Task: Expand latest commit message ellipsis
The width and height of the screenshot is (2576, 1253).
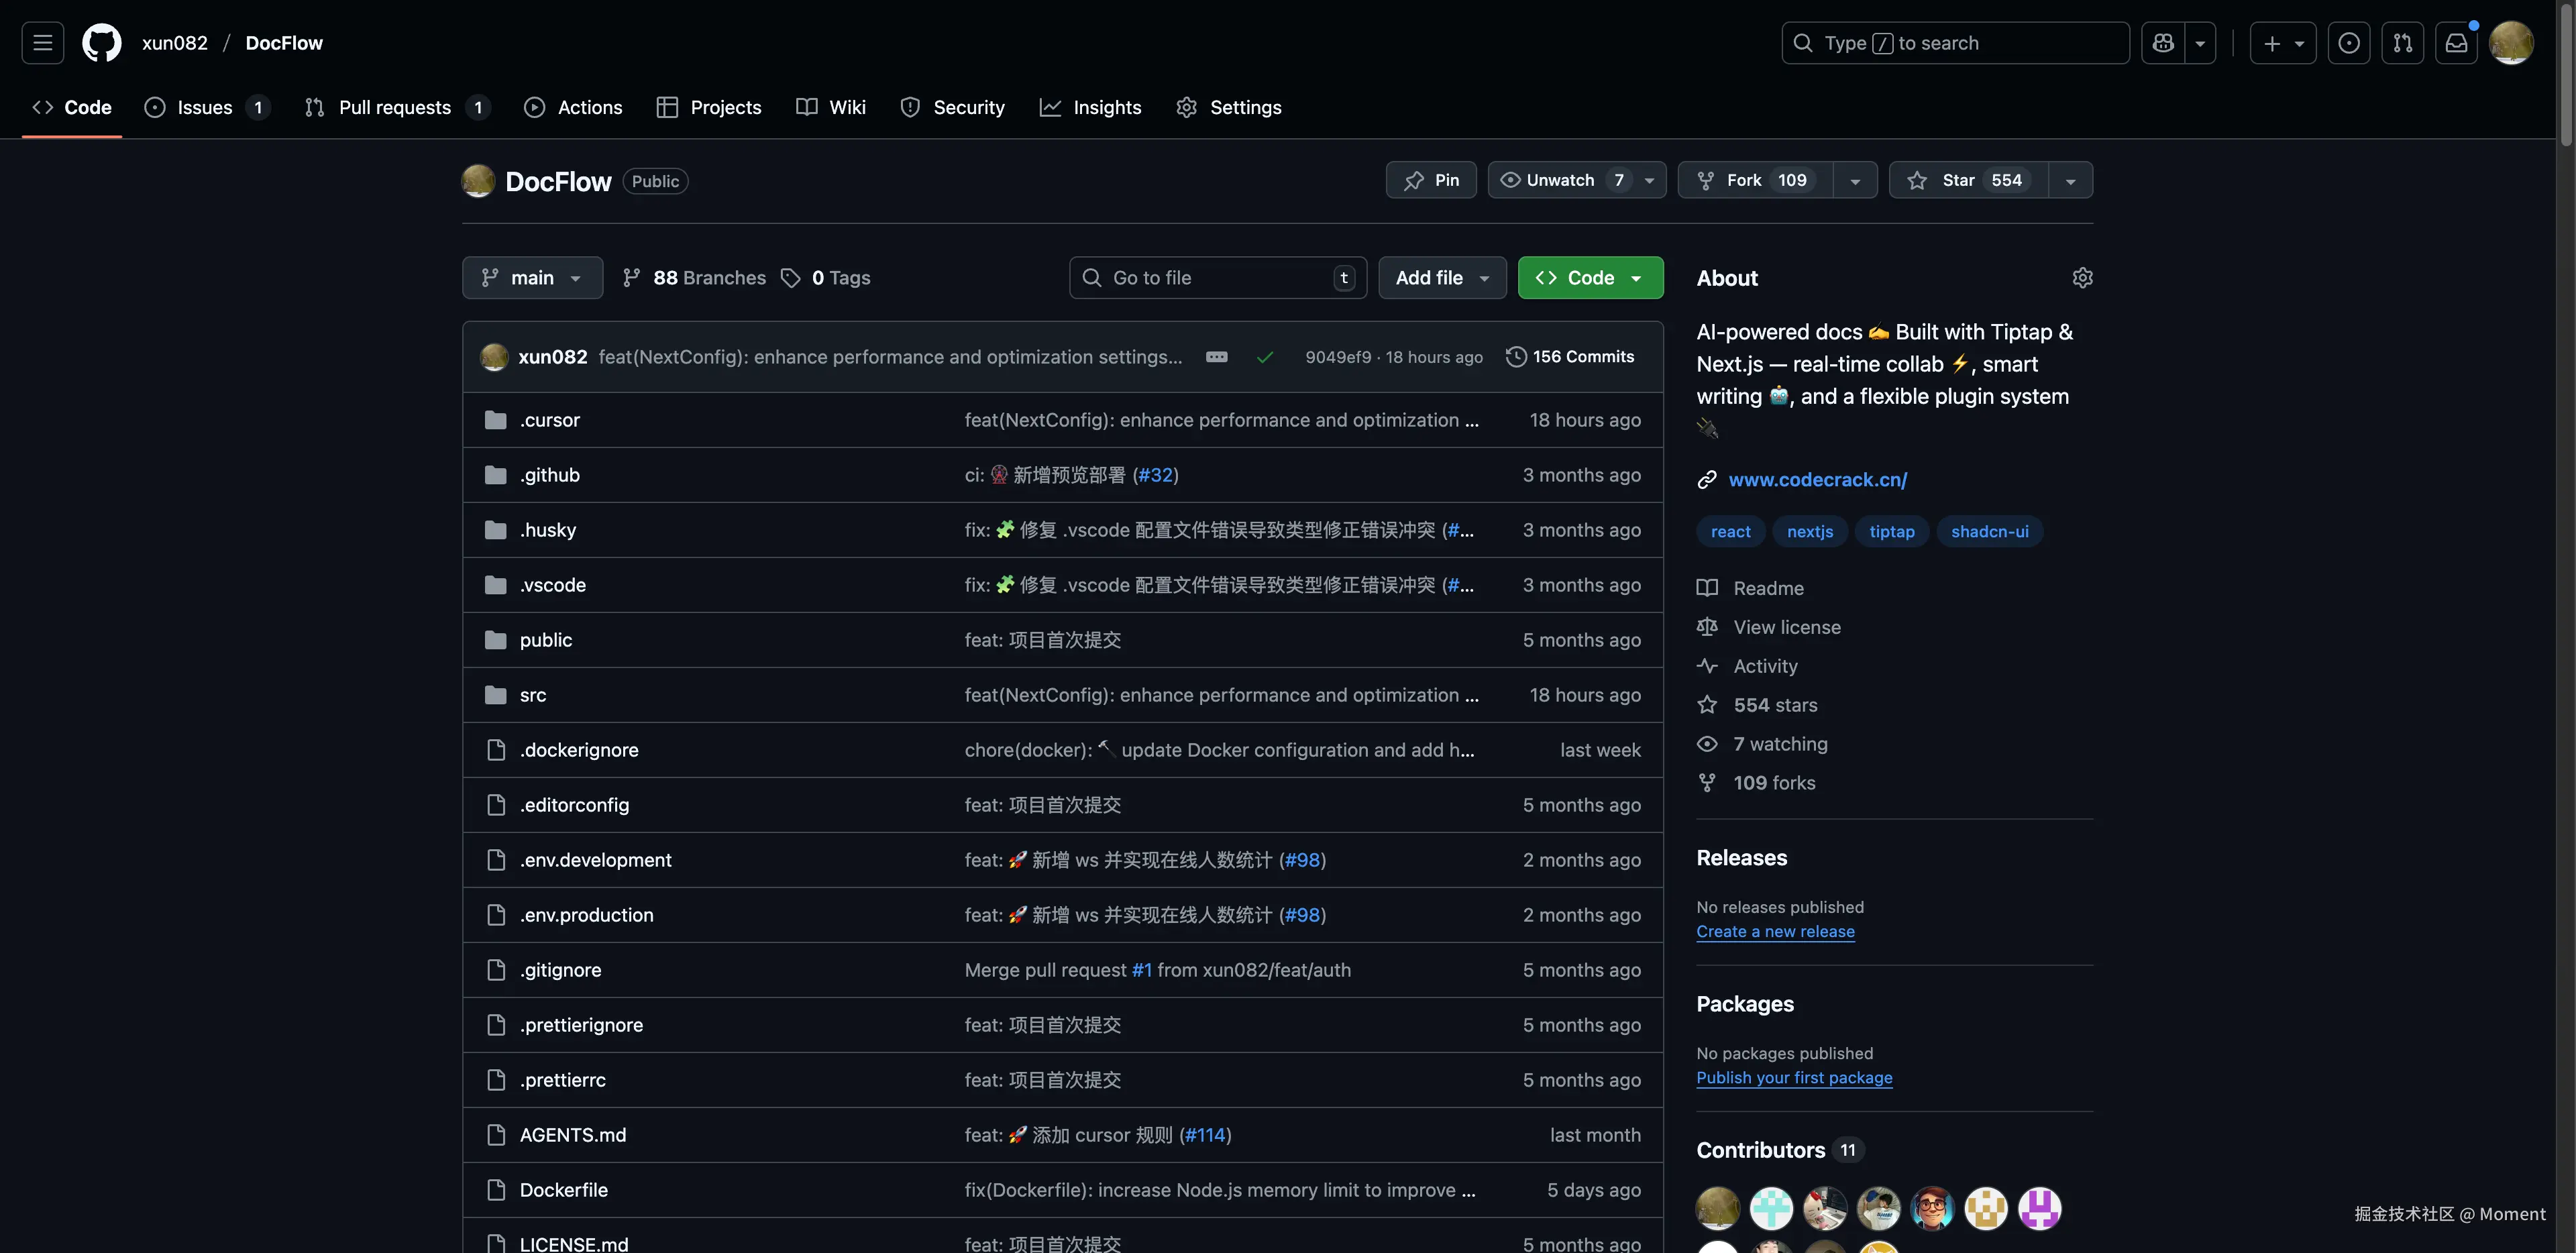Action: tap(1216, 357)
